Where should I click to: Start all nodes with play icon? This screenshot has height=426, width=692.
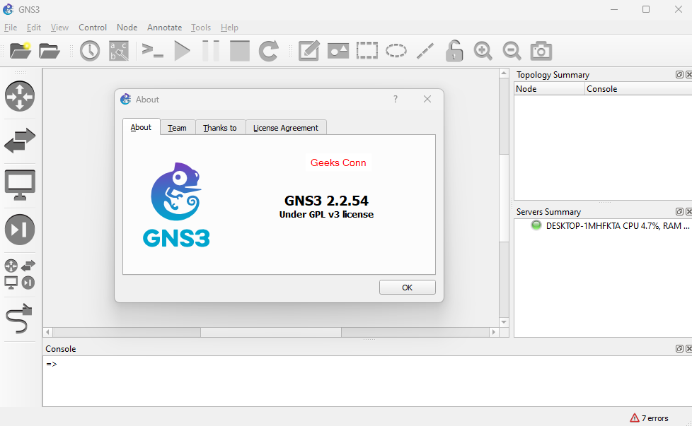(183, 51)
